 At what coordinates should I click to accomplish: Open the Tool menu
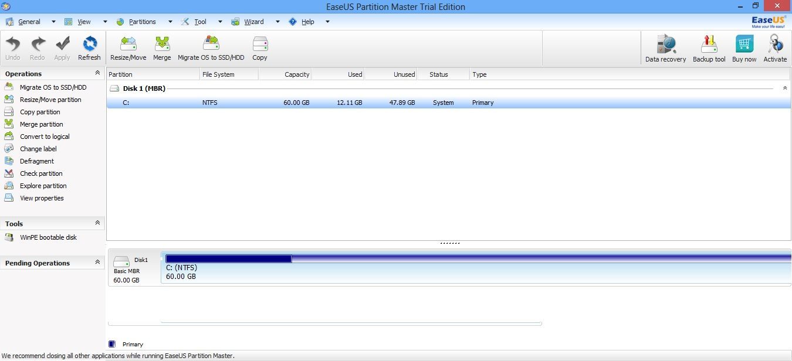200,22
